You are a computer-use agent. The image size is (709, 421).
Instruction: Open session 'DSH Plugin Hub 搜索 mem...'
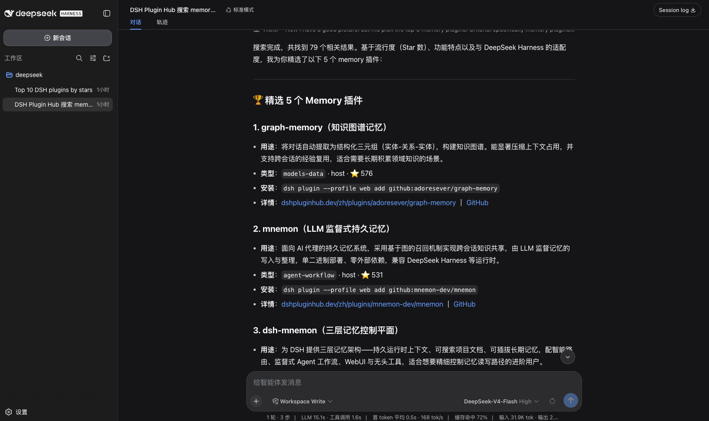point(58,104)
